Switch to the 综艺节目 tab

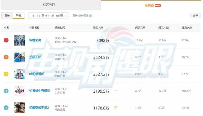(49, 5)
